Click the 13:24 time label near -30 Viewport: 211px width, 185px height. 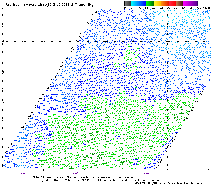click(23, 173)
